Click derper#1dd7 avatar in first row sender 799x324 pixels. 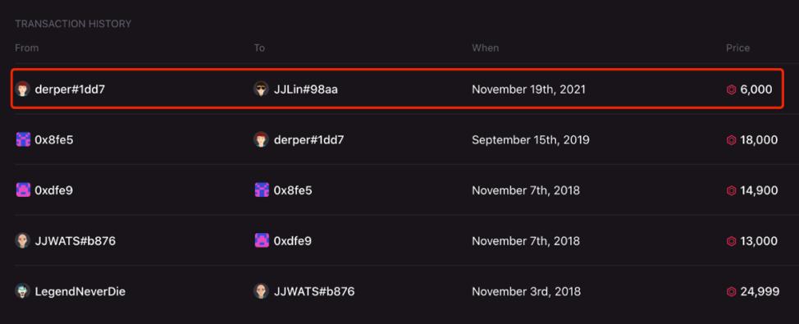pos(22,89)
